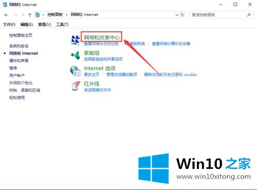Open 管理浏览器加载项 link
This screenshot has height=190, width=257.
click(122, 74)
